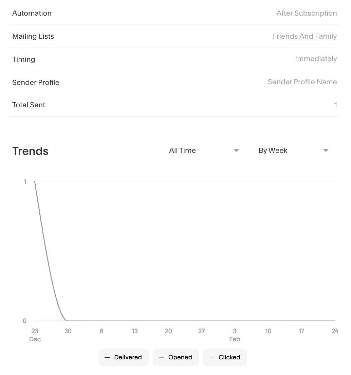
Task: Open the All Time range dropdown
Action: 205,150
